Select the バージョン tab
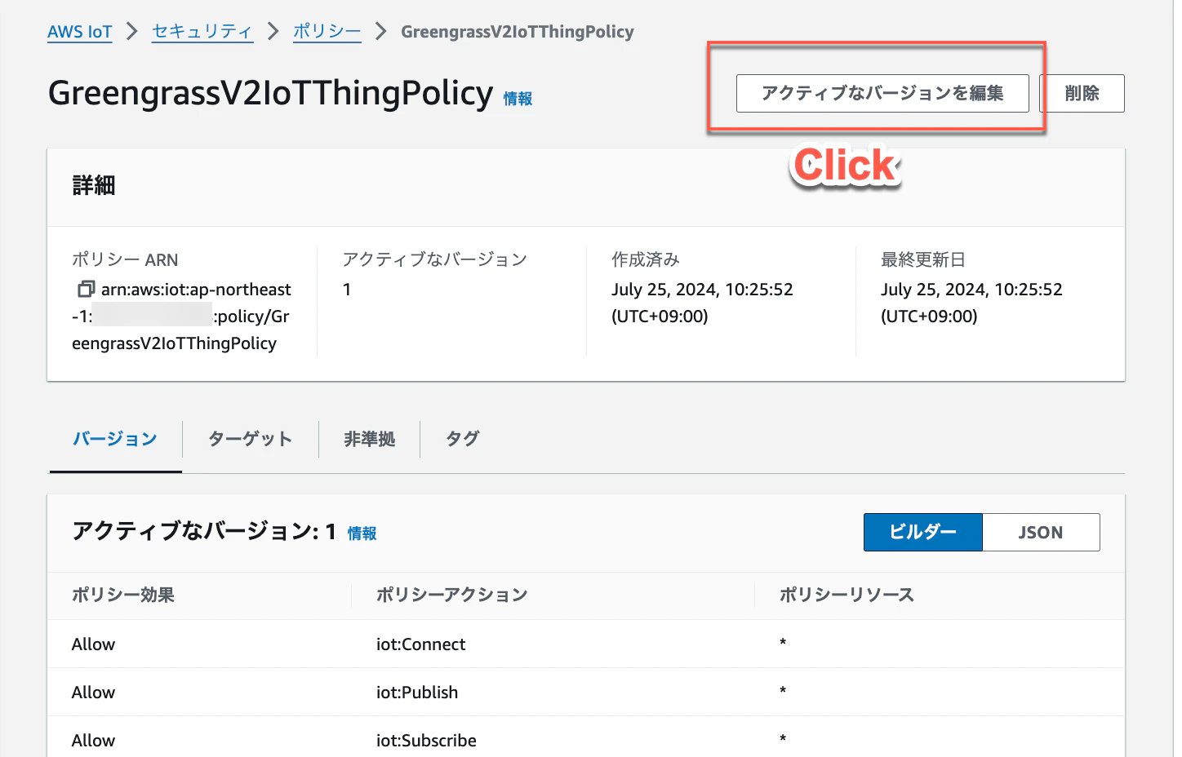This screenshot has height=757, width=1182. click(115, 439)
